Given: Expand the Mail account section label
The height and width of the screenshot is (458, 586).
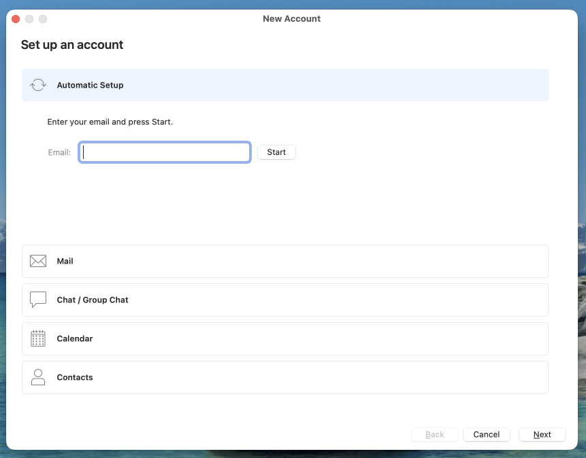Looking at the screenshot, I should coord(65,262).
